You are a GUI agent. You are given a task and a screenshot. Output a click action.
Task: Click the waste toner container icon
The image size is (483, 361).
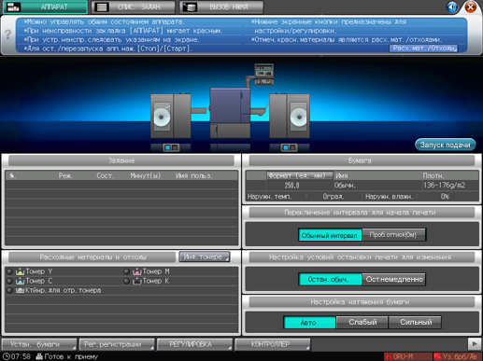pyautogui.click(x=21, y=290)
